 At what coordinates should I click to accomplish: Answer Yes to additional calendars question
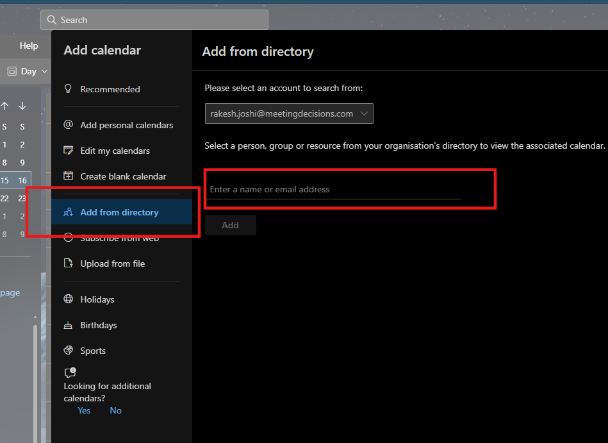84,410
